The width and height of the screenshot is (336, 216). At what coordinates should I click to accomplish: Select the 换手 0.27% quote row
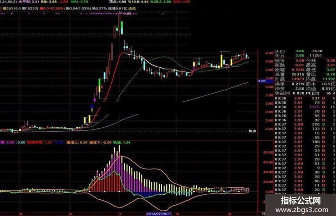pyautogui.click(x=289, y=84)
